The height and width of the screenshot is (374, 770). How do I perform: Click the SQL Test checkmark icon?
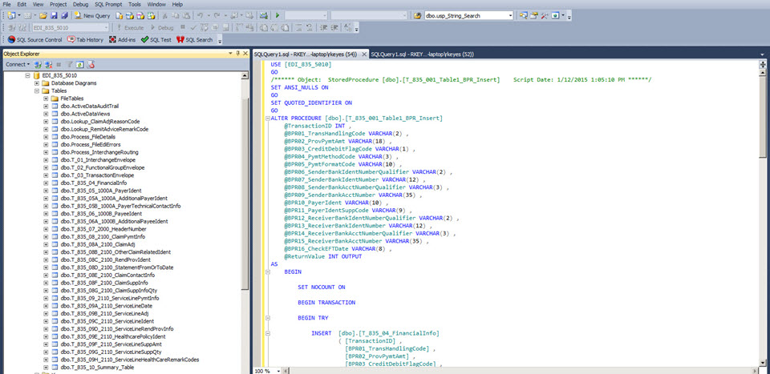(x=144, y=39)
